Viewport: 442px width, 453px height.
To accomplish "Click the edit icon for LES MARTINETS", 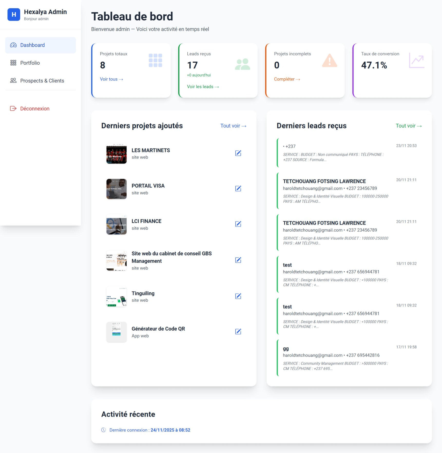I will [238, 153].
